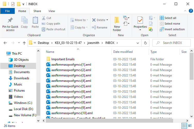Click Select none
This screenshot has height=129, width=194.
click(x=170, y=24)
